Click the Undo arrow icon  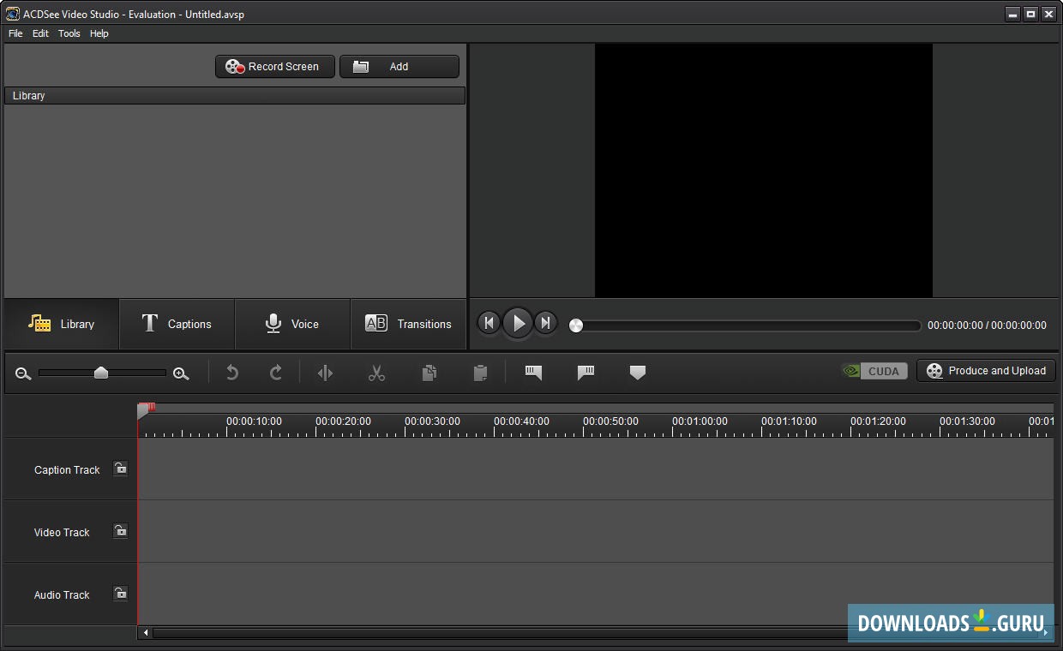[x=231, y=373]
